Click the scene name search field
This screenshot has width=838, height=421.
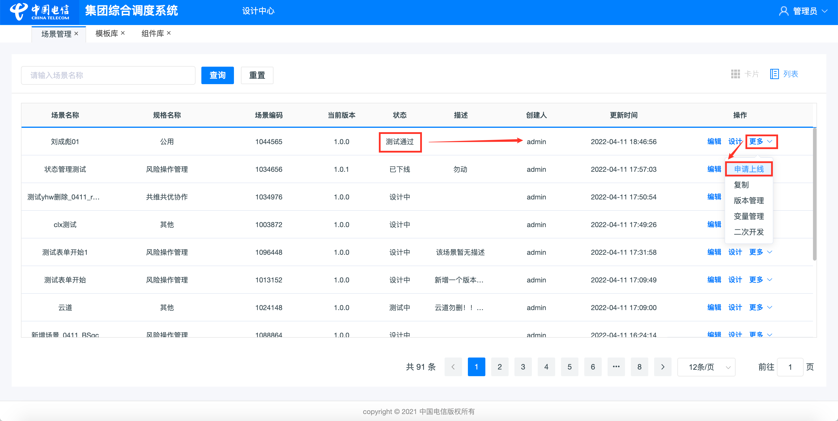pyautogui.click(x=108, y=75)
